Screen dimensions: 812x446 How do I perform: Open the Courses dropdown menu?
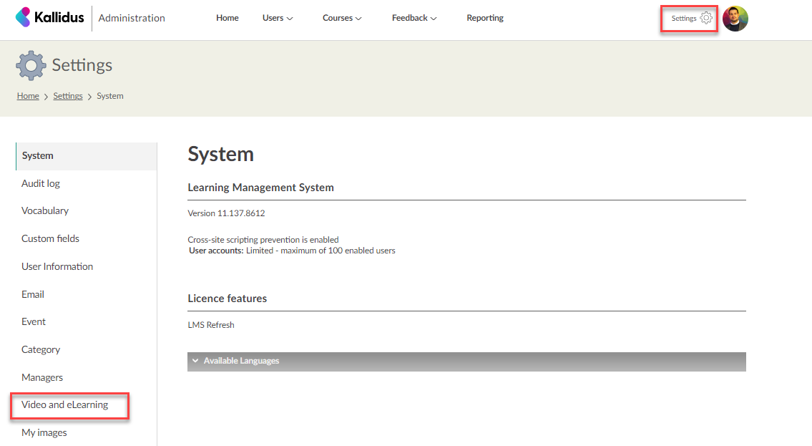[x=342, y=18]
